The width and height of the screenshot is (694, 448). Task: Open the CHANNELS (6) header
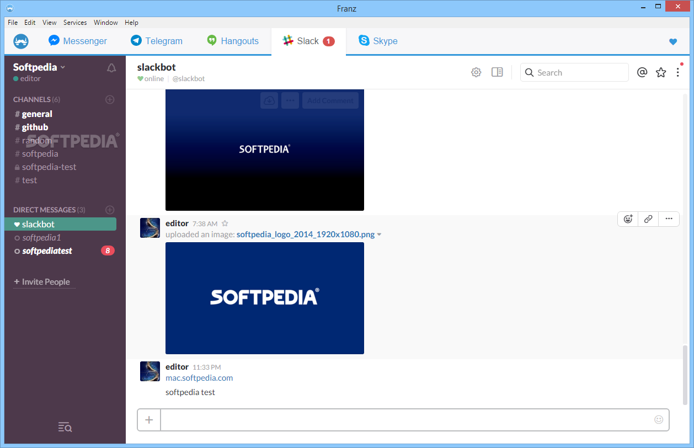tap(36, 99)
